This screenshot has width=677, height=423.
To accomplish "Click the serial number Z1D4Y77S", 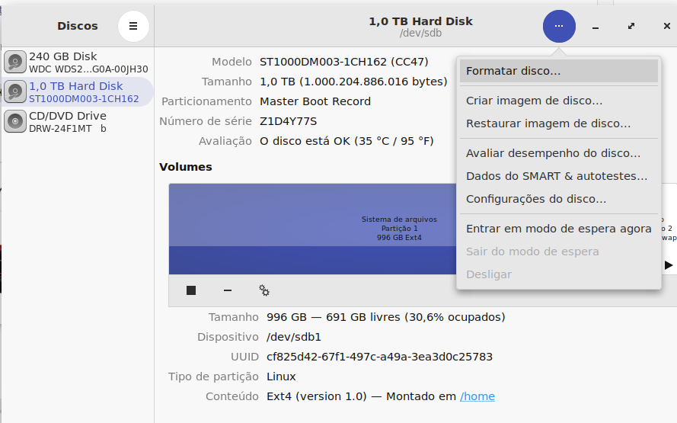I will 288,121.
